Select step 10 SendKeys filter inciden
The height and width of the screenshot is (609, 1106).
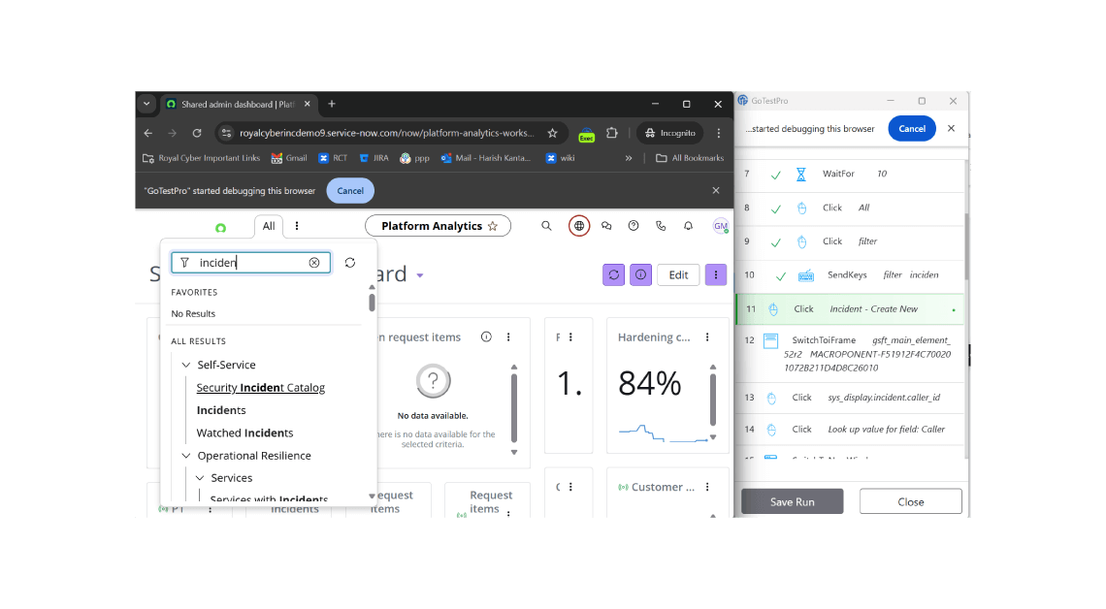(850, 275)
